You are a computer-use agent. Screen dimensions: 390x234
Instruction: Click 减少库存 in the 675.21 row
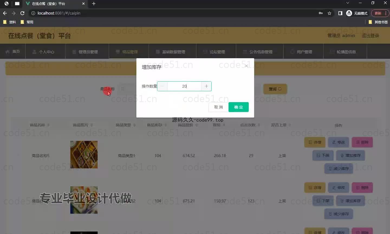pos(339,214)
